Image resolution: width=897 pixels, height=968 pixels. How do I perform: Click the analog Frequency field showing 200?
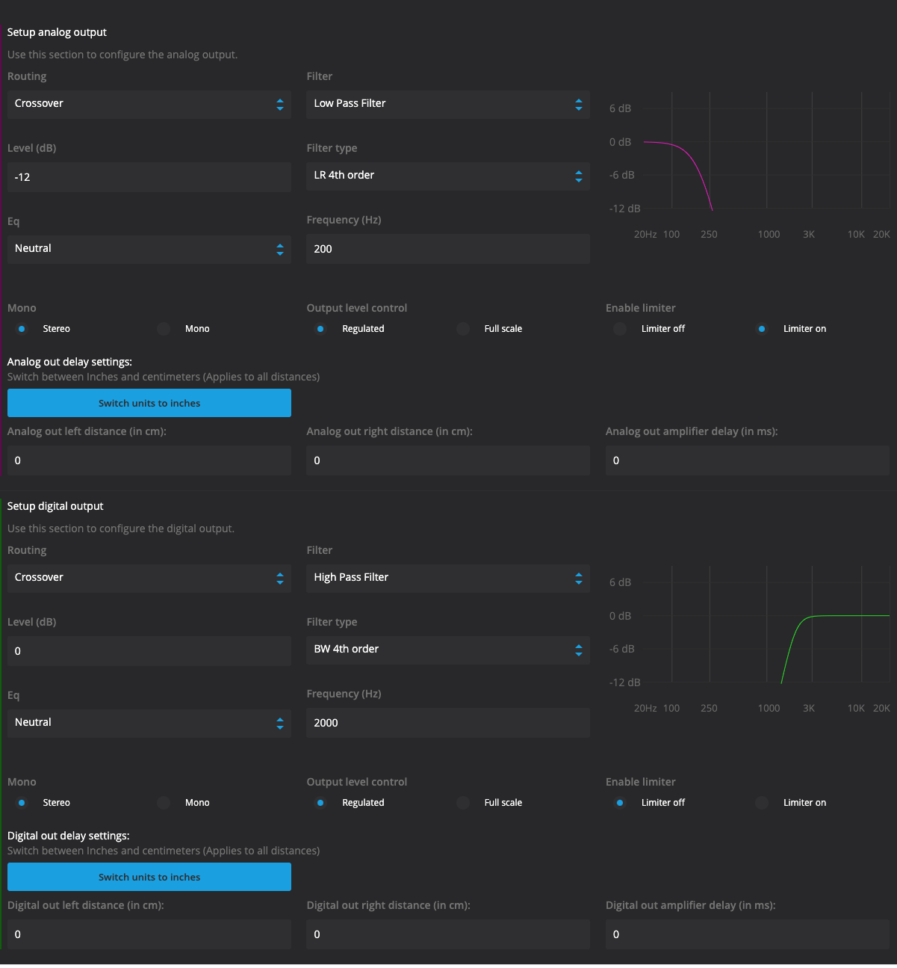pos(447,249)
